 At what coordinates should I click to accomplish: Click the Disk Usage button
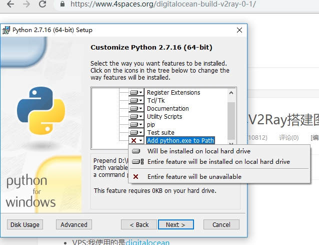pos(25,224)
